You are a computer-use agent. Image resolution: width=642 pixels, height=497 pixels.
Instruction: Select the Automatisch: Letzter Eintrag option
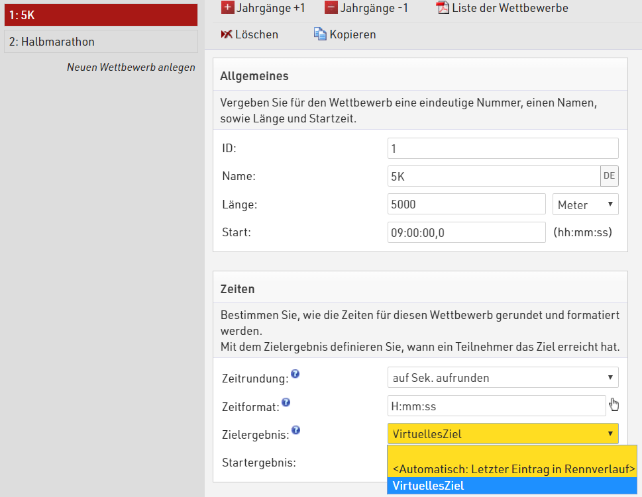click(512, 469)
